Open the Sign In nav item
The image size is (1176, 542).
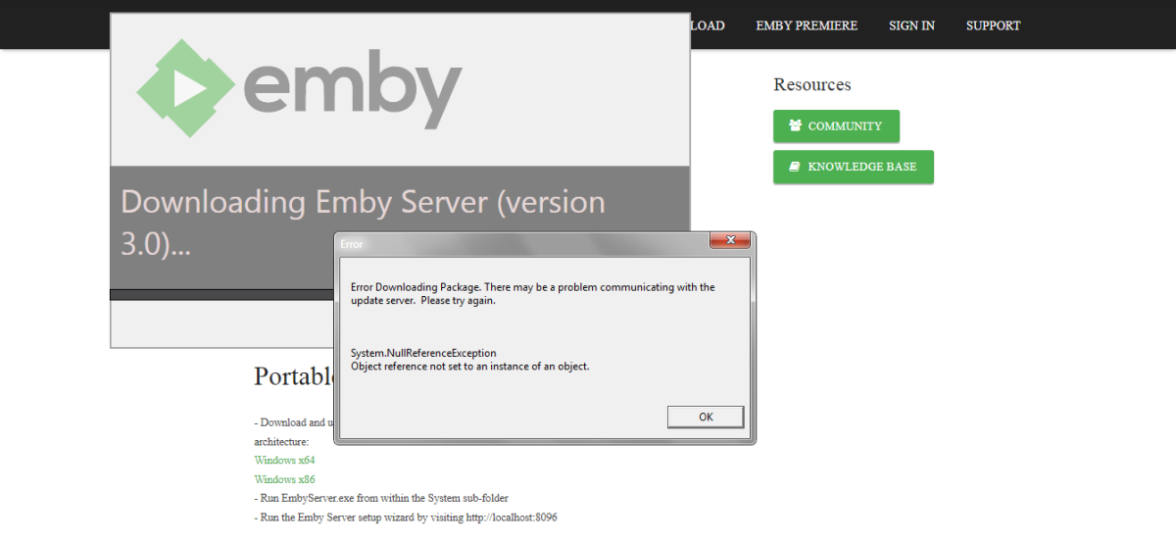(x=911, y=25)
